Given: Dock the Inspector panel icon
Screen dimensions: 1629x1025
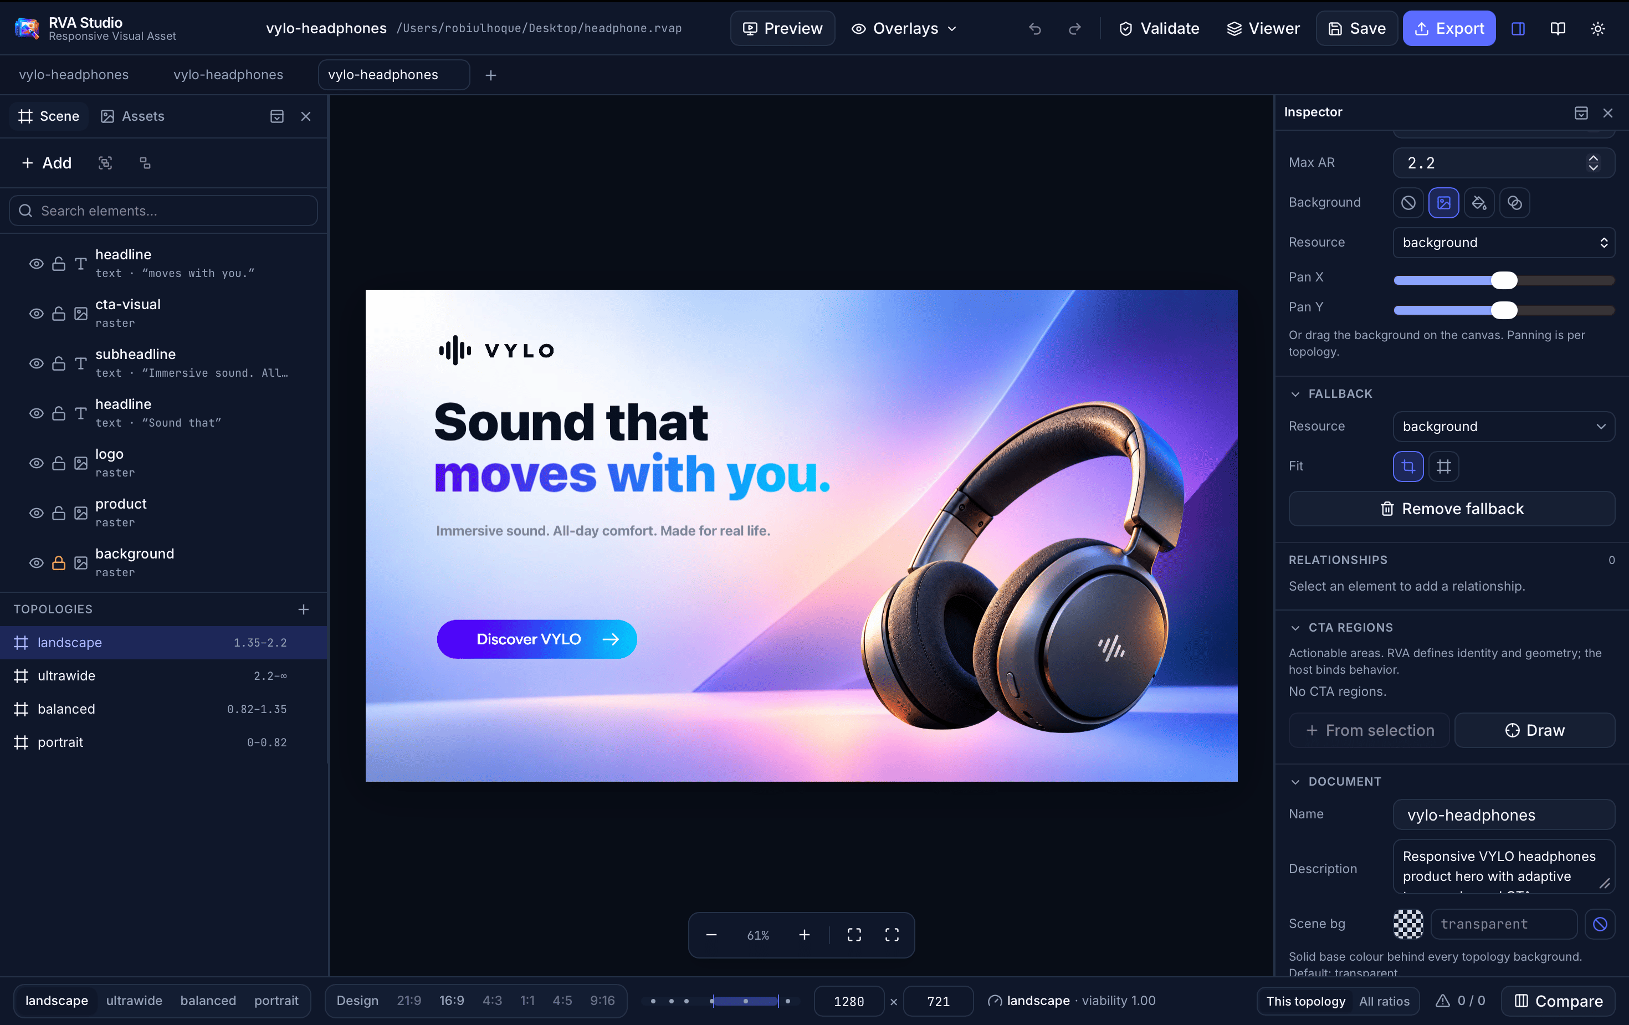Looking at the screenshot, I should [1580, 112].
